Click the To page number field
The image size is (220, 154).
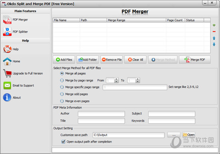coord(132,80)
